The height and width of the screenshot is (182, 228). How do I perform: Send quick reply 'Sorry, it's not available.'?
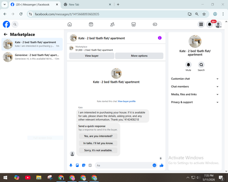pyautogui.click(x=98, y=150)
